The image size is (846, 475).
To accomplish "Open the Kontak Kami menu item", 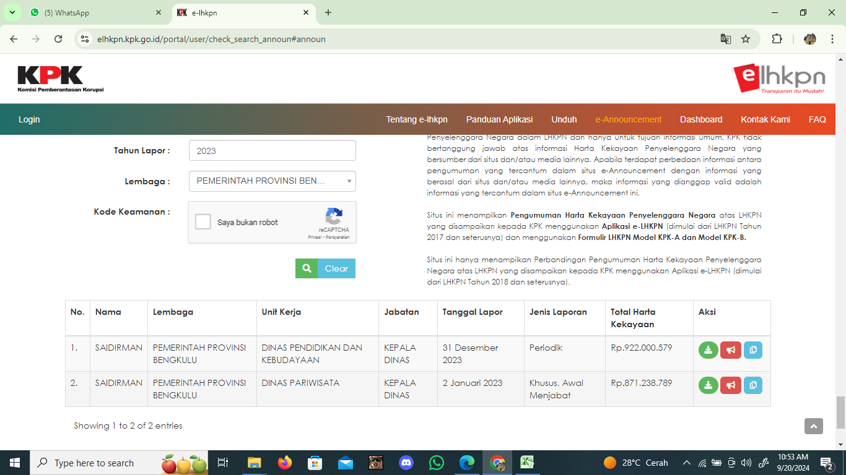I will [765, 119].
